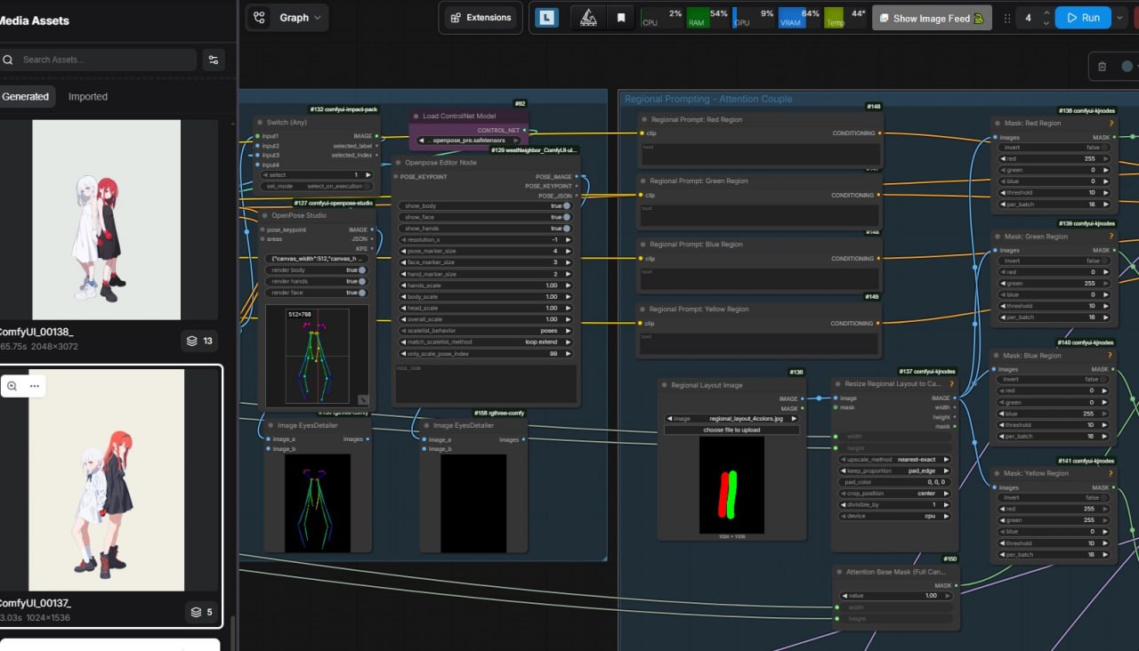Click the collapse dot of the Switch (Any) node

pyautogui.click(x=260, y=122)
